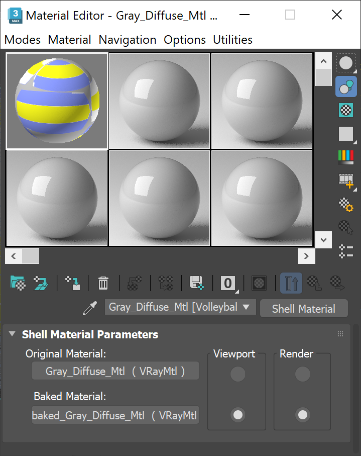
Task: Open Material Editor Options gear icon
Action: point(346,205)
